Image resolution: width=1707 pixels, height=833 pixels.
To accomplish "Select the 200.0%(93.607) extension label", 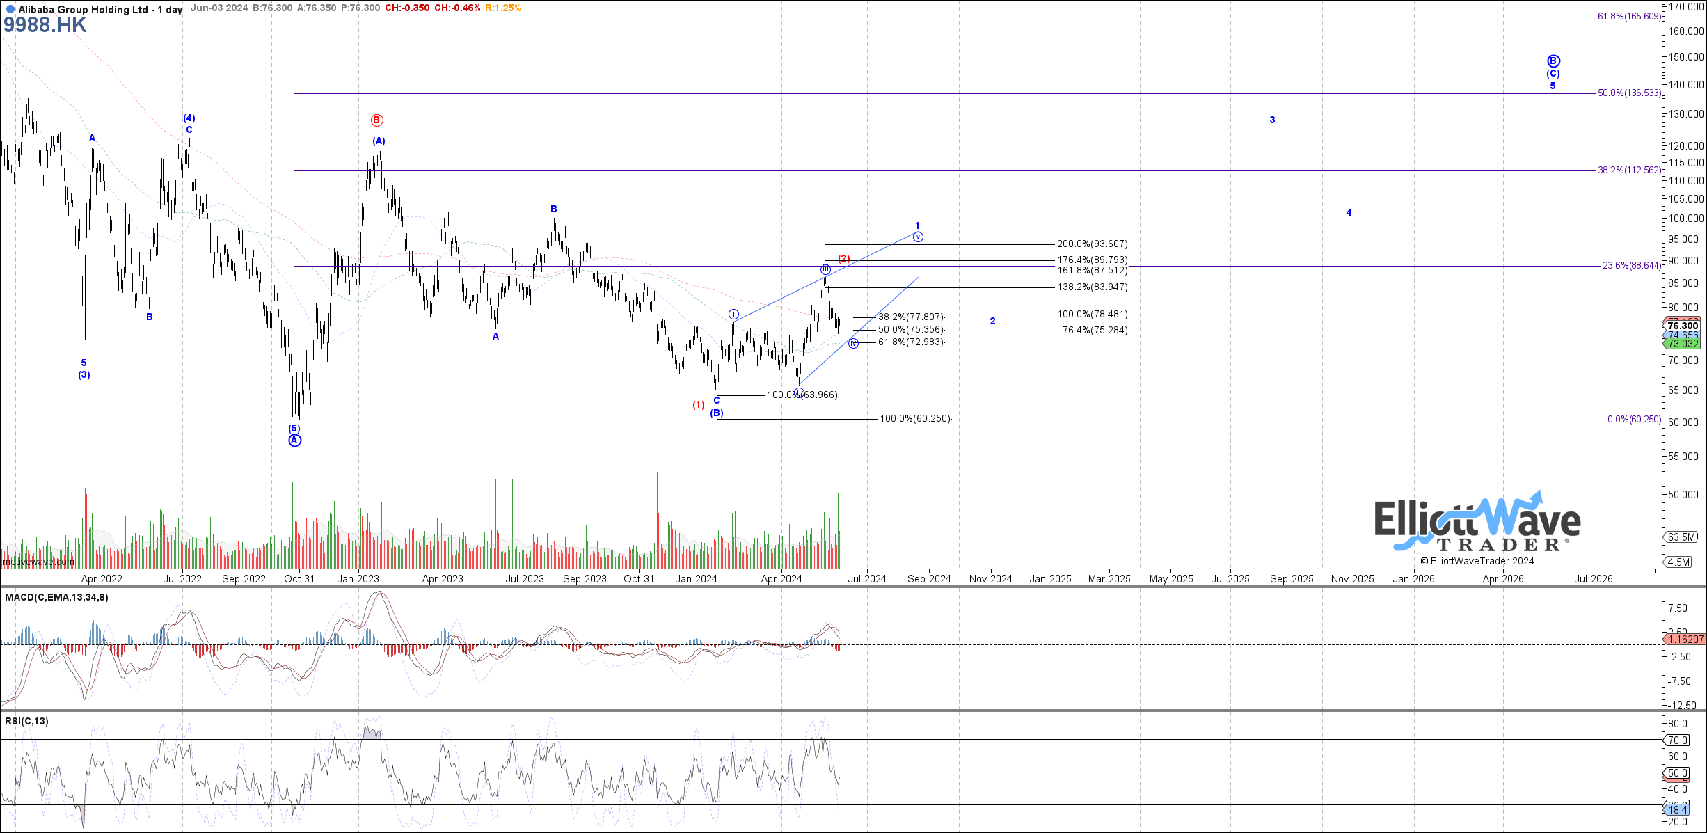I will [1092, 244].
